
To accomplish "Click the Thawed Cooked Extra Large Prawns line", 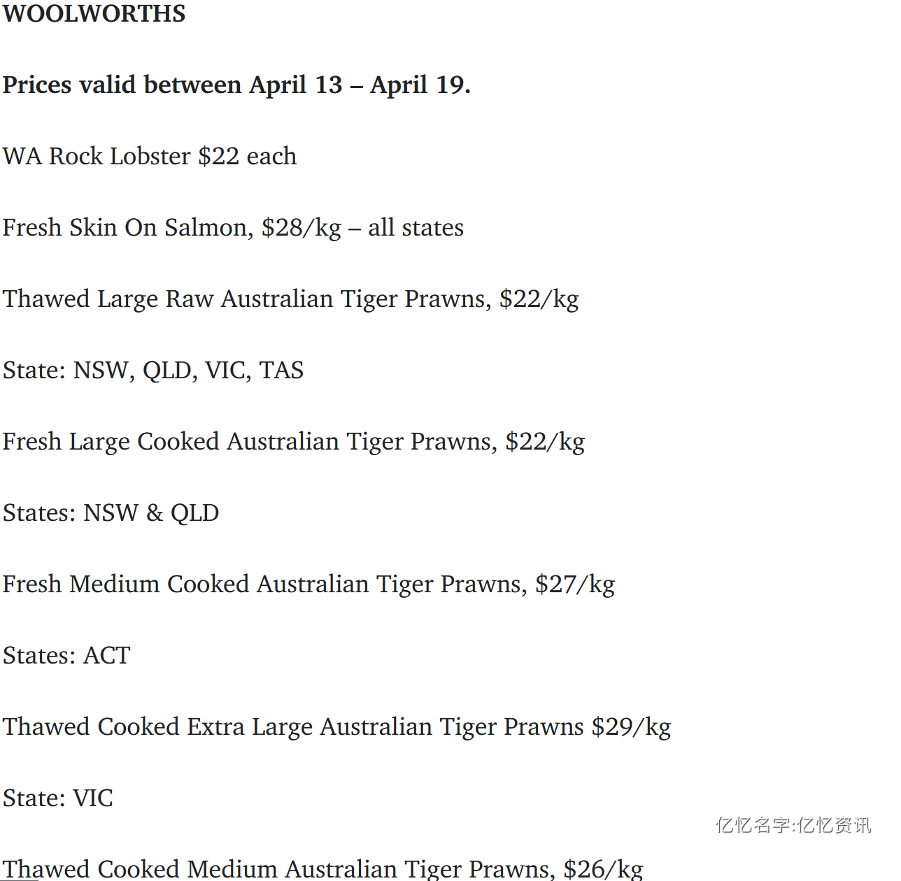I will coord(337,727).
